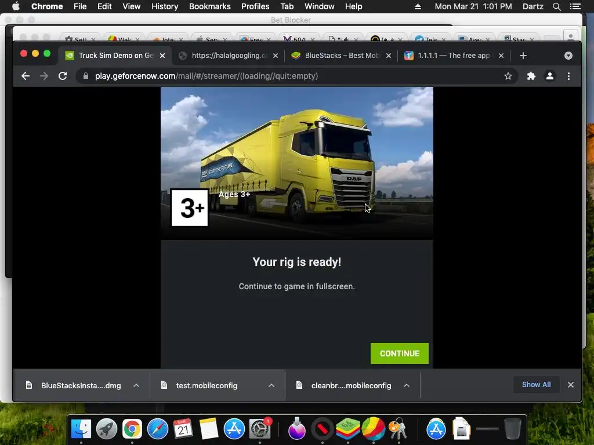Click the eject icon in the menu bar
Screen dimensions: 594x445
click(418, 6)
